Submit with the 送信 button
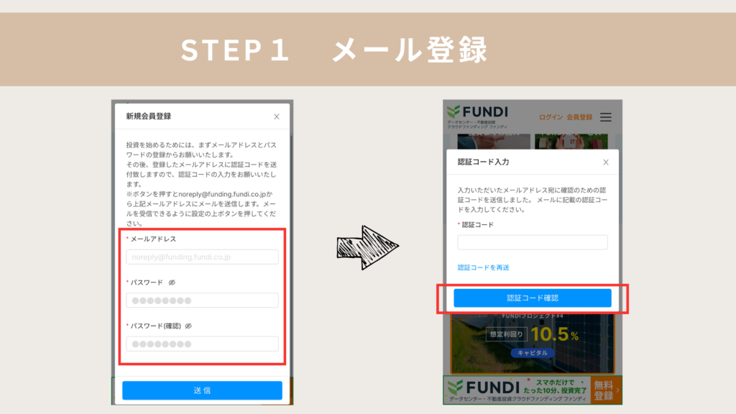The height and width of the screenshot is (414, 736). 202,390
